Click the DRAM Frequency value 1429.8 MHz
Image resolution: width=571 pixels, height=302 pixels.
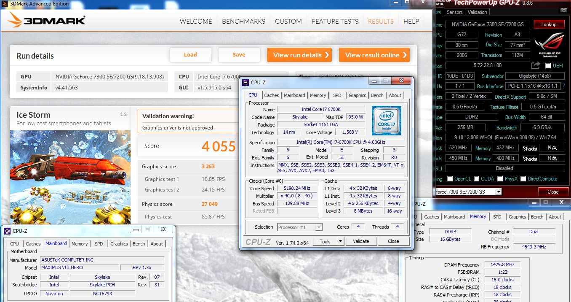coord(503,265)
